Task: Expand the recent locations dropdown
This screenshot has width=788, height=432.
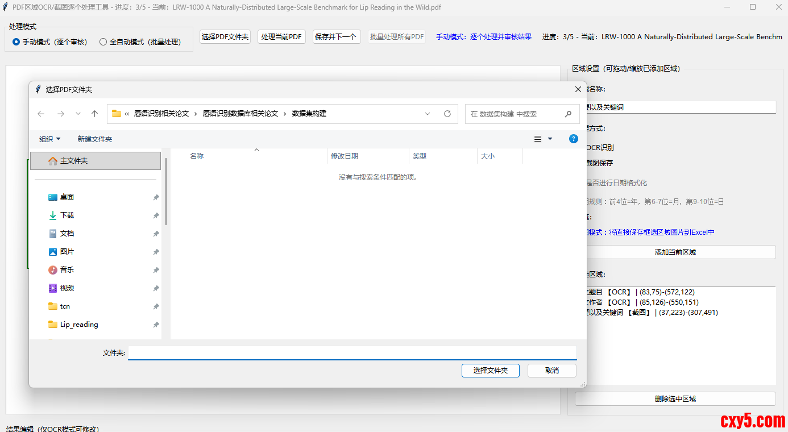Action: (x=78, y=114)
